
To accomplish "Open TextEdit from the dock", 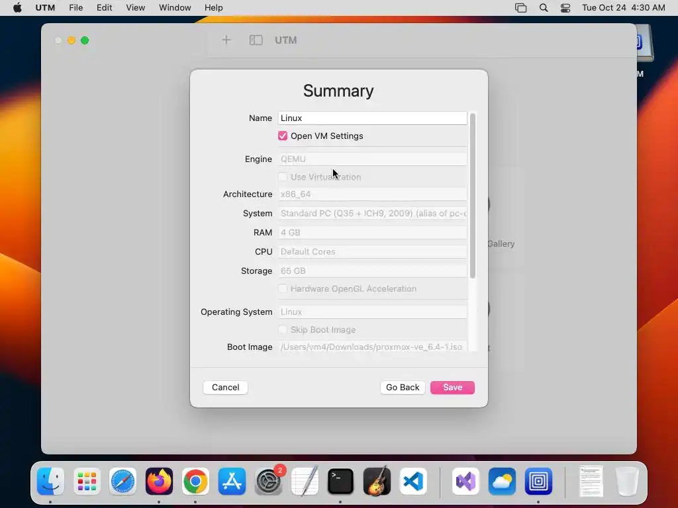I will point(305,482).
